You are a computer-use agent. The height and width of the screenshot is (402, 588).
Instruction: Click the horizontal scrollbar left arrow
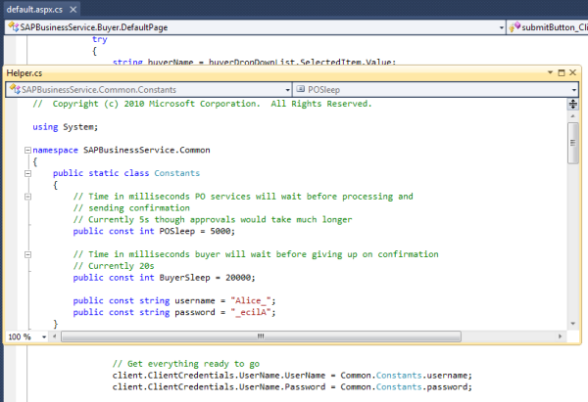click(x=55, y=336)
